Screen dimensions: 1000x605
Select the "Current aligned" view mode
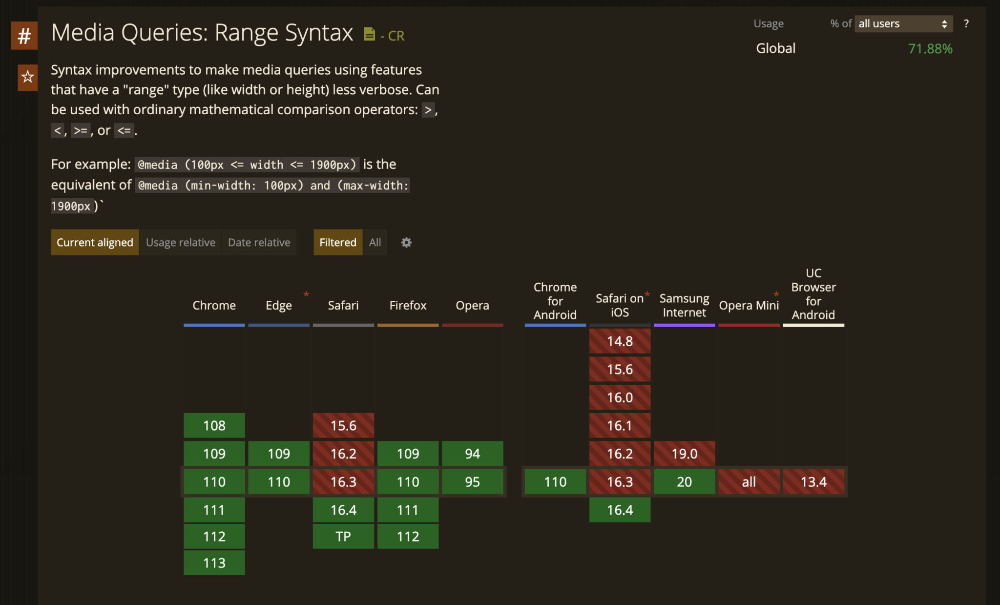point(95,242)
